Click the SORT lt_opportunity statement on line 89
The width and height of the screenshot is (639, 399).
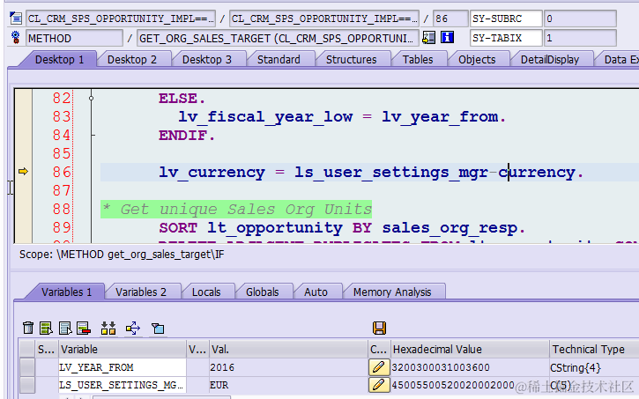click(342, 227)
